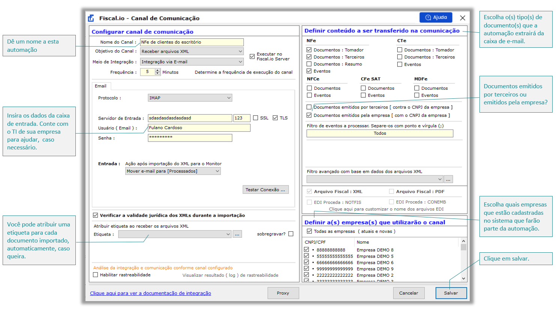Enable the SSL checkbox
The width and height of the screenshot is (556, 309).
255,118
